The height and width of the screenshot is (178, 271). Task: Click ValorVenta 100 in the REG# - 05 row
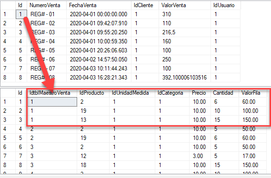point(185,50)
